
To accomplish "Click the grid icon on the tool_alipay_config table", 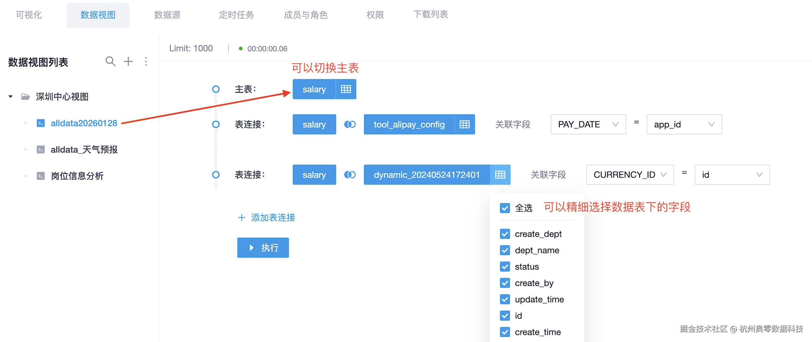I will tap(465, 124).
